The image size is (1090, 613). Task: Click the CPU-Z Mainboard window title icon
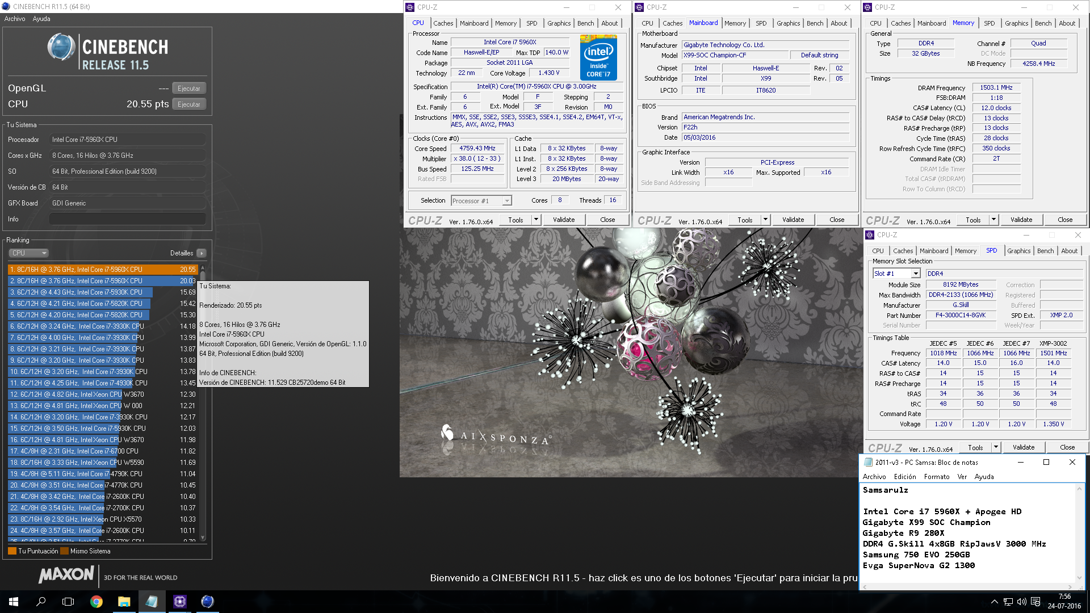pyautogui.click(x=639, y=7)
